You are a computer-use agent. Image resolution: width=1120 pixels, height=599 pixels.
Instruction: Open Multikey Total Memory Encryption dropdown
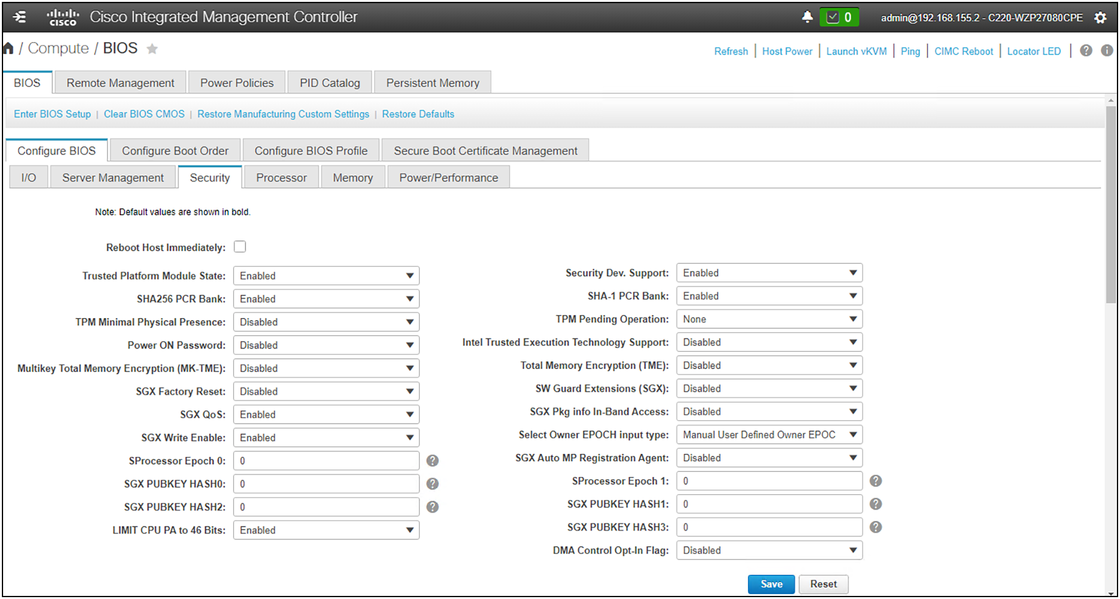[326, 368]
